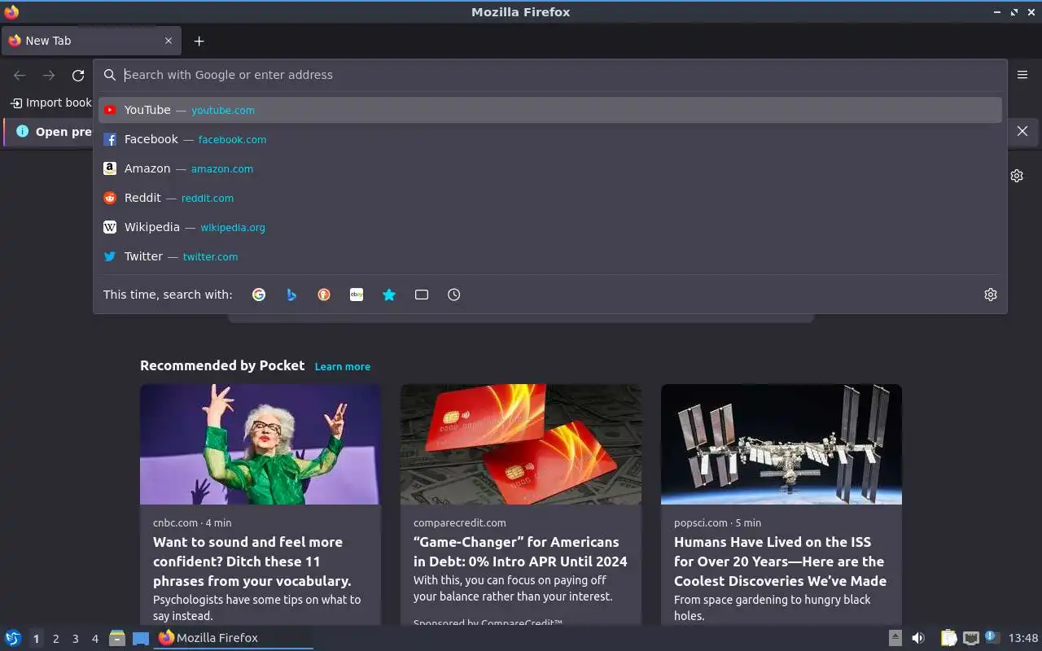
Task: Open search settings gear in address bar dropdown
Action: point(991,295)
